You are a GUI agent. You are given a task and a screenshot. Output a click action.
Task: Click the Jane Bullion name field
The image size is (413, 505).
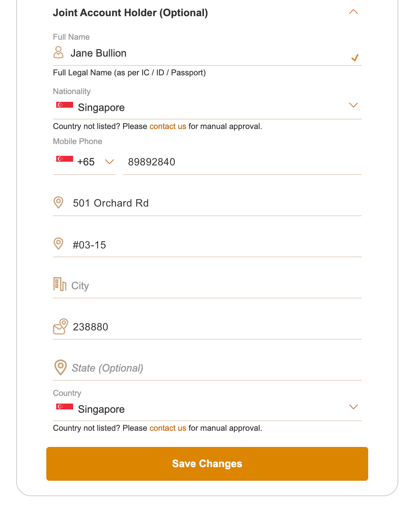coord(206,54)
